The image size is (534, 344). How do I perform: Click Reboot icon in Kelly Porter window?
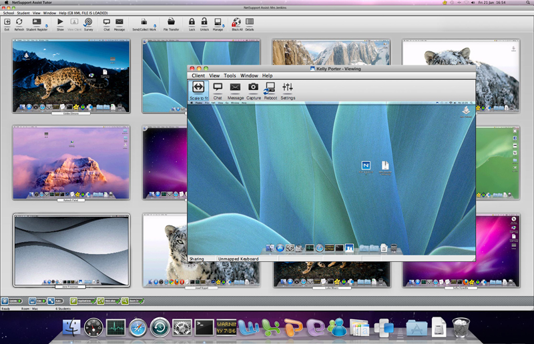point(270,88)
